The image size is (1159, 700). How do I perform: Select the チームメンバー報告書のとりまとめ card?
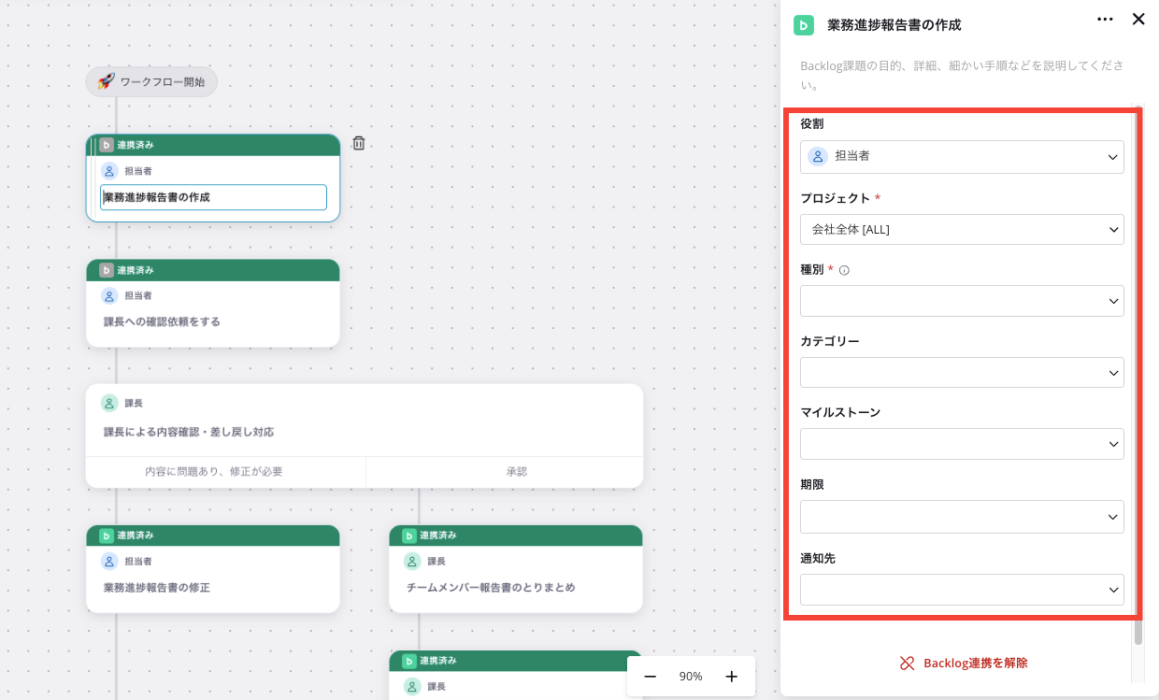(x=516, y=569)
